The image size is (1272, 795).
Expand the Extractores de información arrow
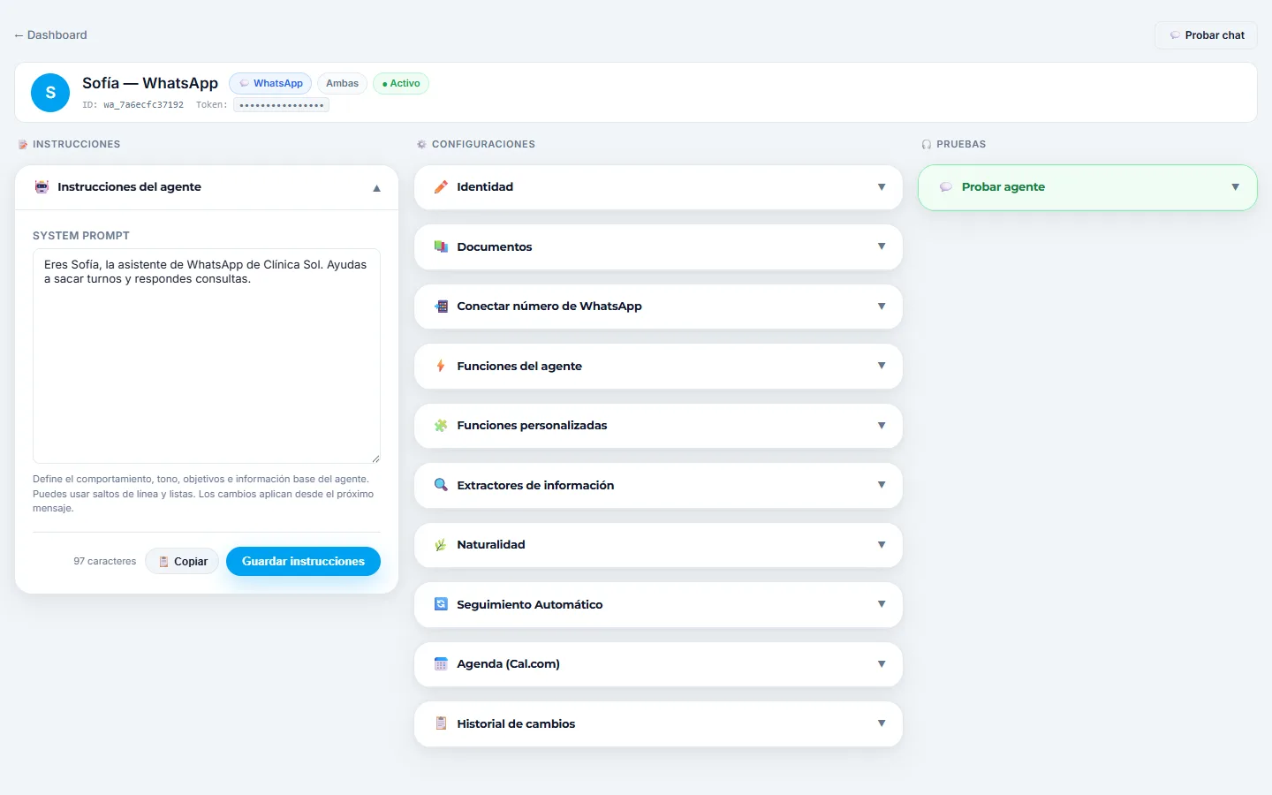(882, 485)
